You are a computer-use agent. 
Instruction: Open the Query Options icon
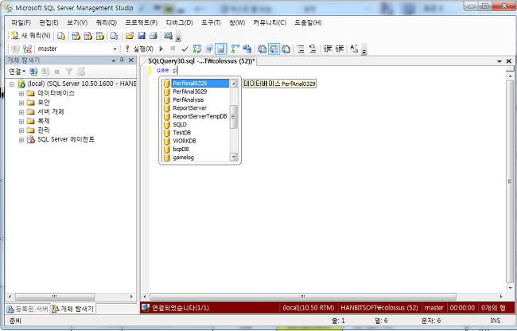coord(208,49)
